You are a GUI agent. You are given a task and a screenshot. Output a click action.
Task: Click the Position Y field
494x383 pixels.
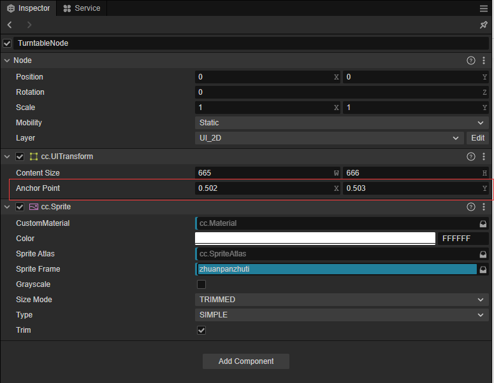tap(416, 77)
